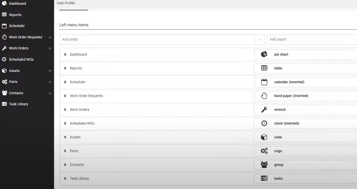The height and width of the screenshot is (189, 357).
Task: Navigate to Reports in the sidebar
Action: coord(15,15)
